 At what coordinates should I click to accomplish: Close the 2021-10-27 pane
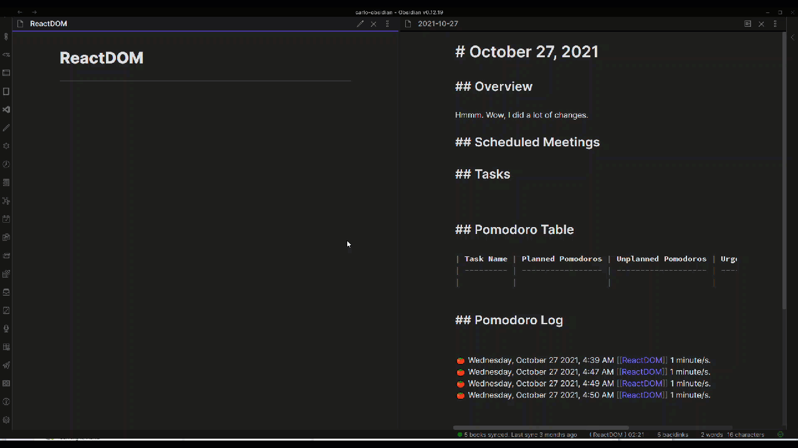tap(761, 24)
